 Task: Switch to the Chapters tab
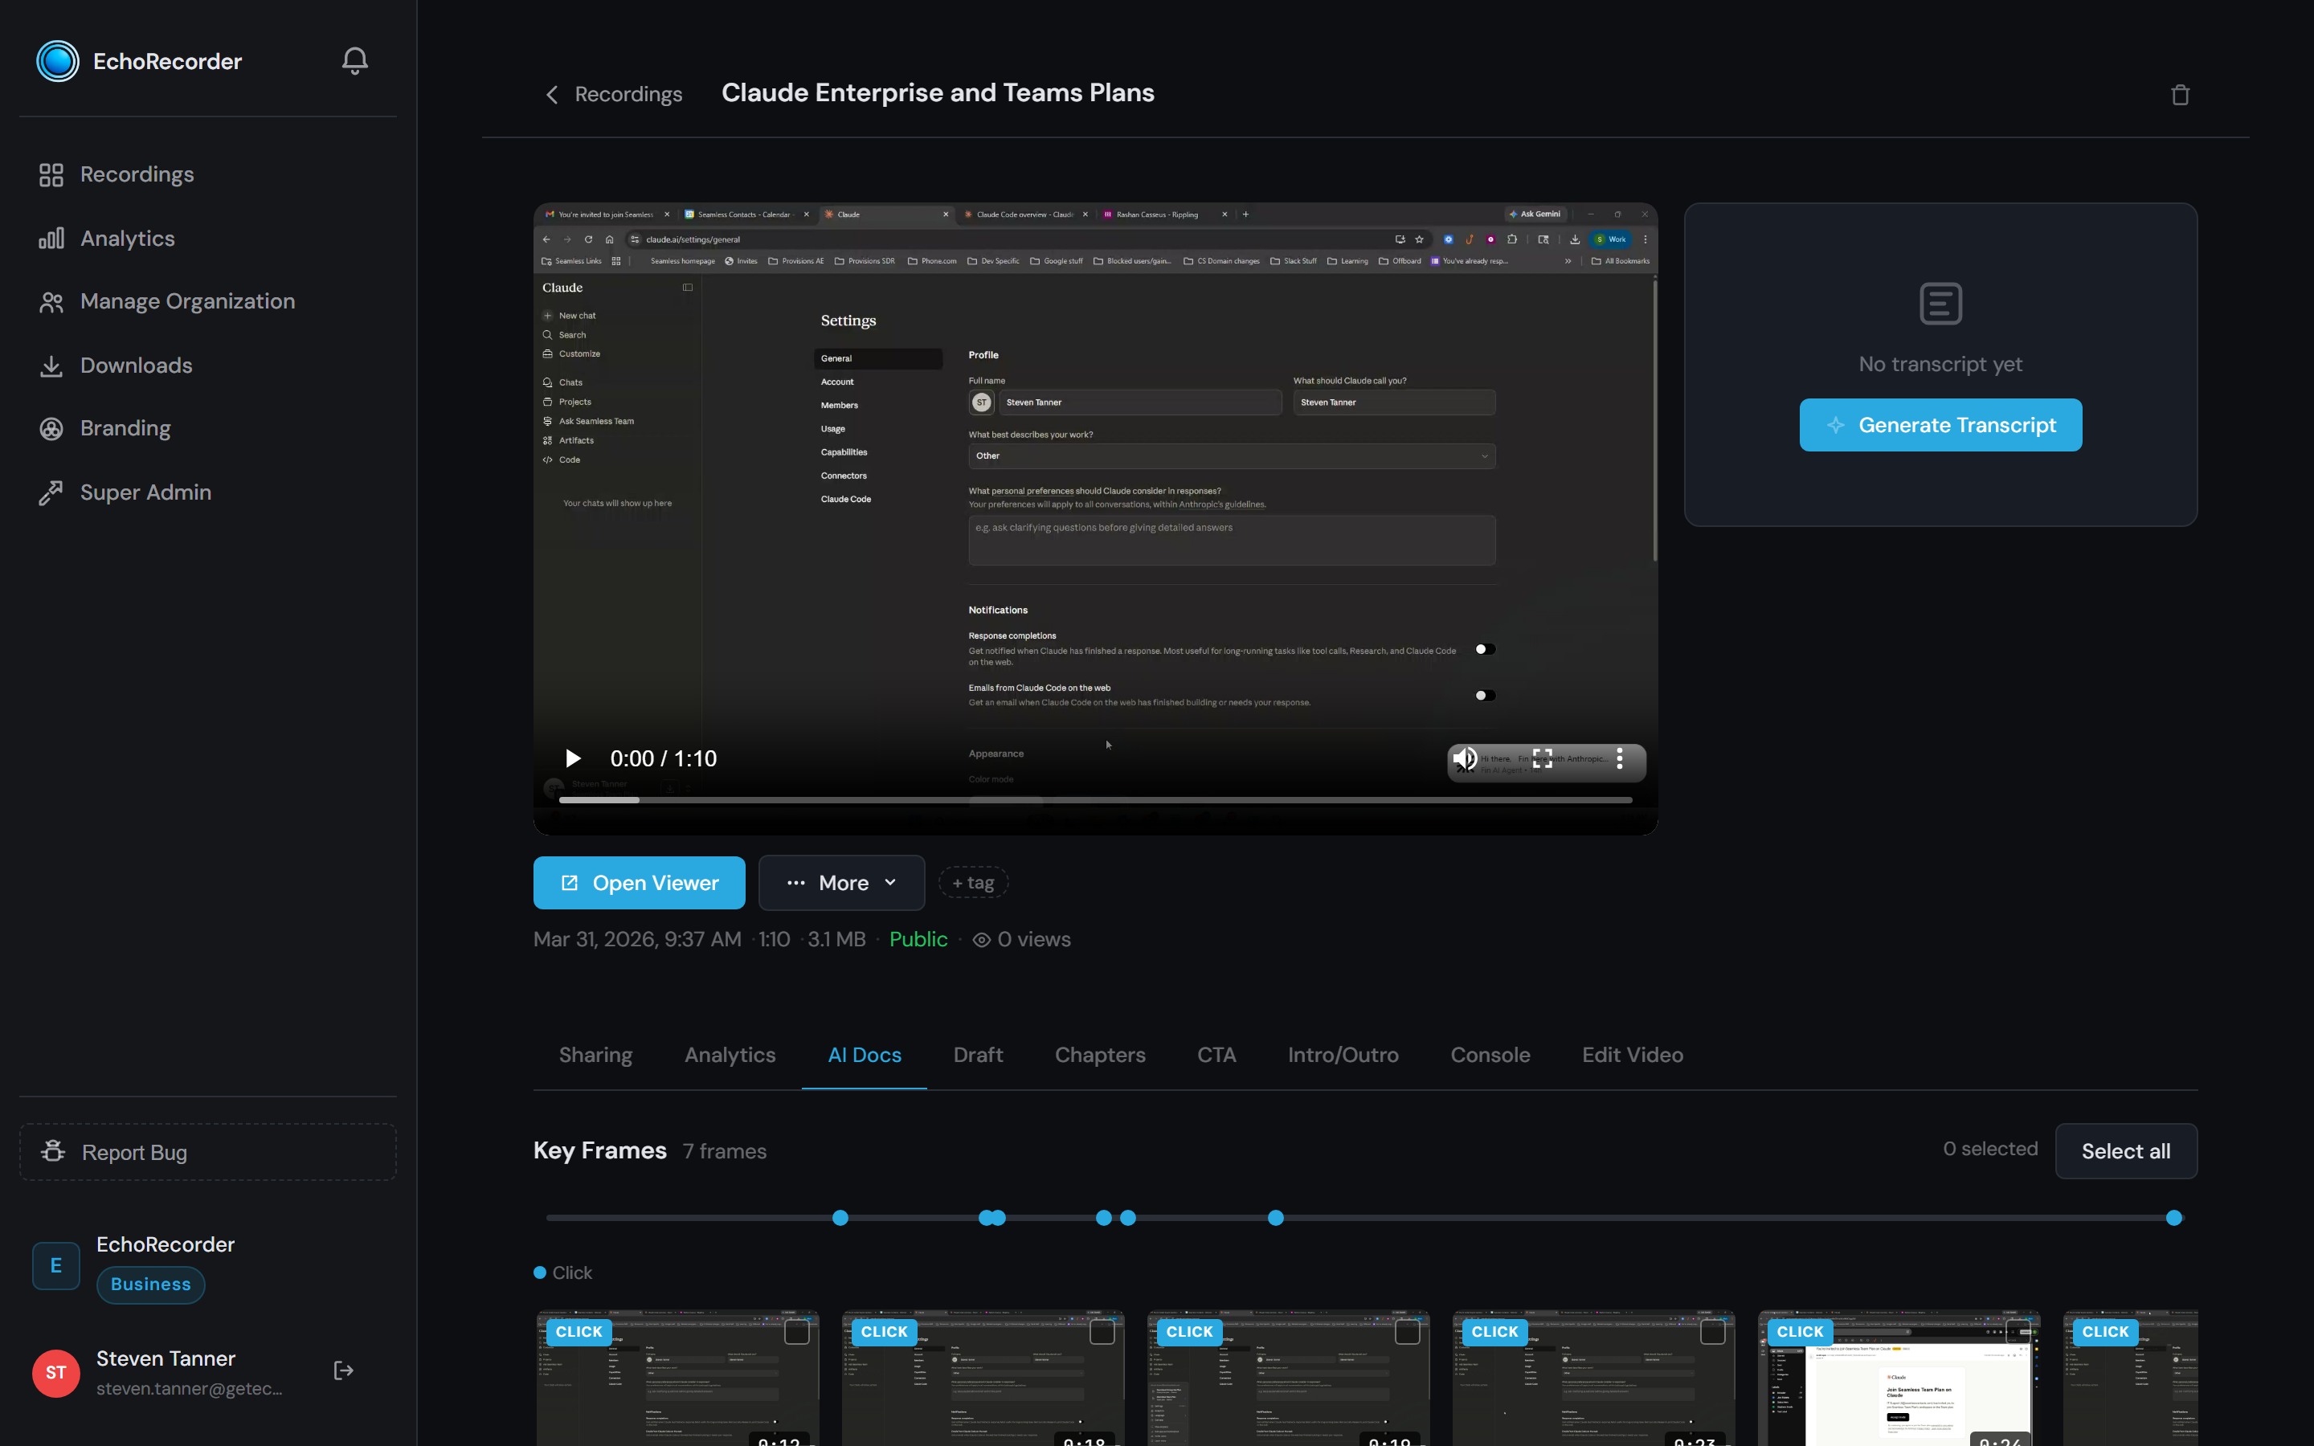tap(1100, 1055)
